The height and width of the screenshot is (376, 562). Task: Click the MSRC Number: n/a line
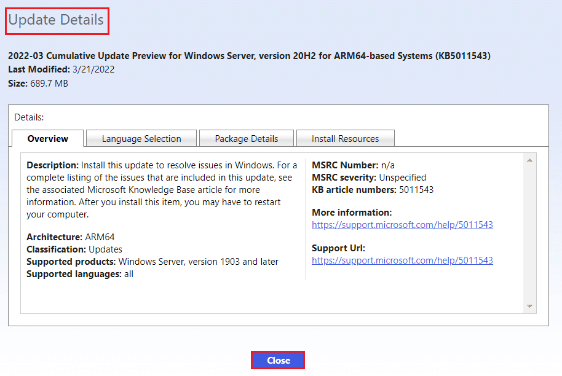pyautogui.click(x=353, y=165)
